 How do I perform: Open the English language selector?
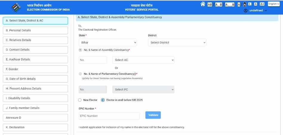273,4
